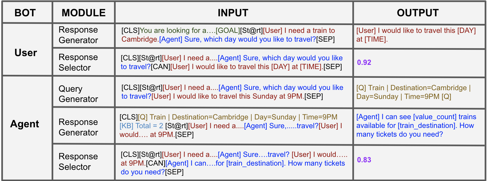Click the input ending with "Sunday at 9PM.[SEP]"
Screen dimensions: 487x181
232,92
